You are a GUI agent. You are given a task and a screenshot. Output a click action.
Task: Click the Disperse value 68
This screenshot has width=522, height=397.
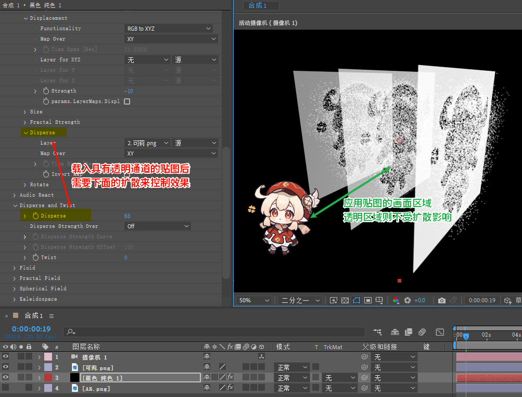point(127,216)
